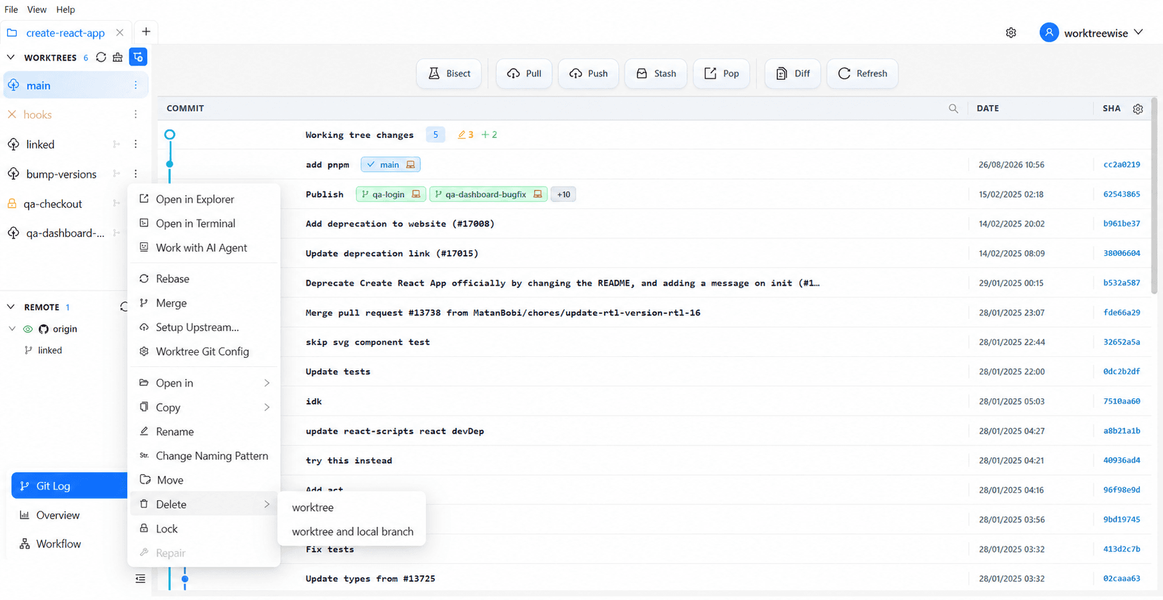Click the list icon below context menu

[x=141, y=579]
